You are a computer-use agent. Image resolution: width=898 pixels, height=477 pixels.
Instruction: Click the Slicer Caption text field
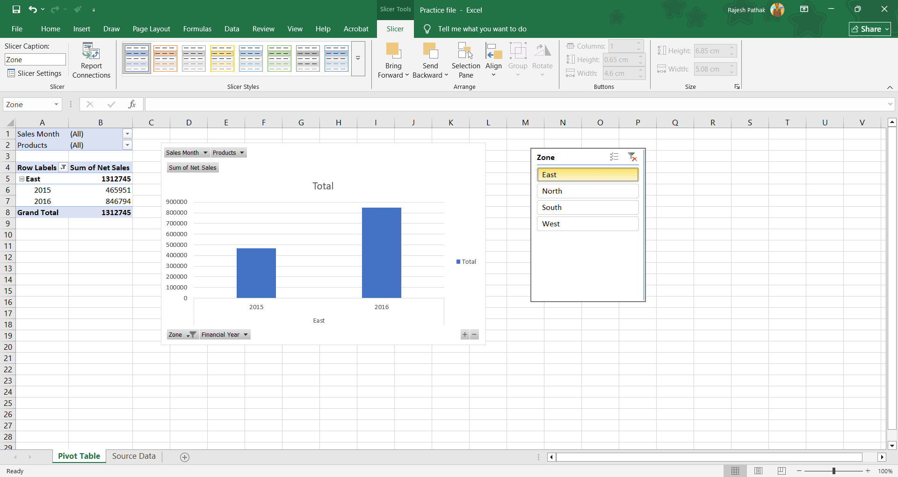(x=35, y=60)
